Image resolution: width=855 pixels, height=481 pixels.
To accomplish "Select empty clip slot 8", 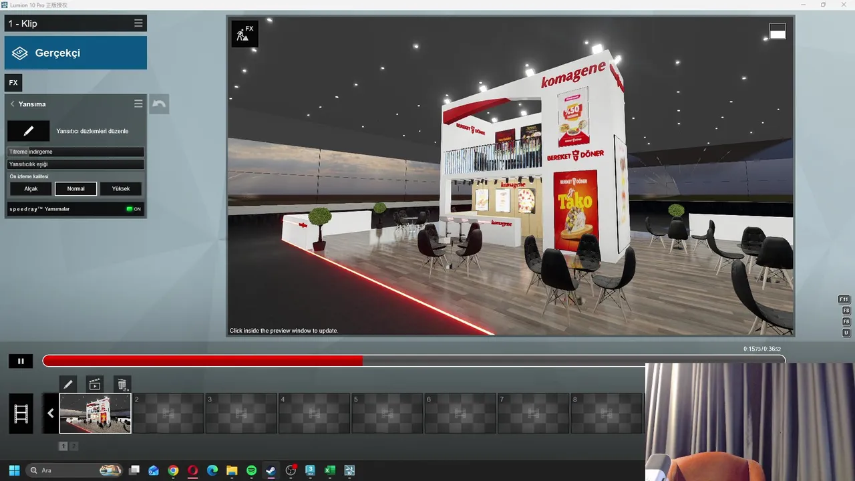I will [x=607, y=414].
